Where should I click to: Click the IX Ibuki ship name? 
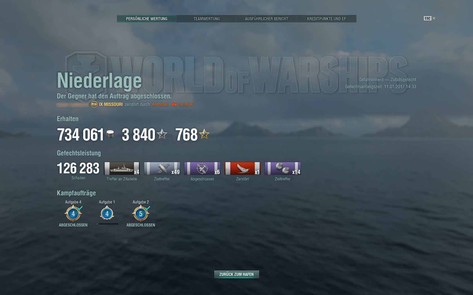[186, 105]
